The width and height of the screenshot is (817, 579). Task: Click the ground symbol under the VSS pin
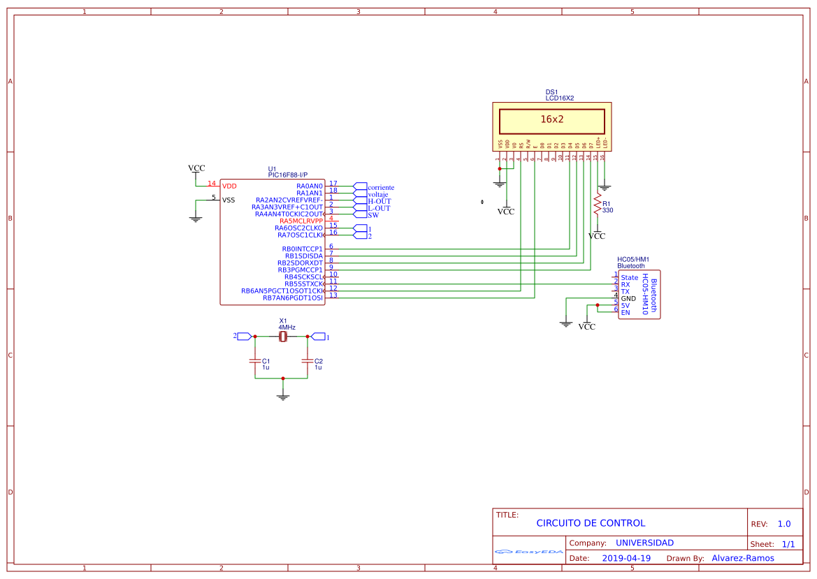click(196, 219)
